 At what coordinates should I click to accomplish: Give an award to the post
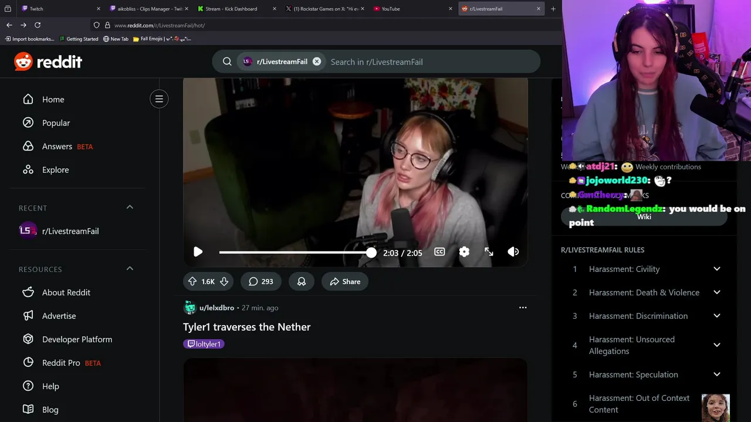point(302,282)
